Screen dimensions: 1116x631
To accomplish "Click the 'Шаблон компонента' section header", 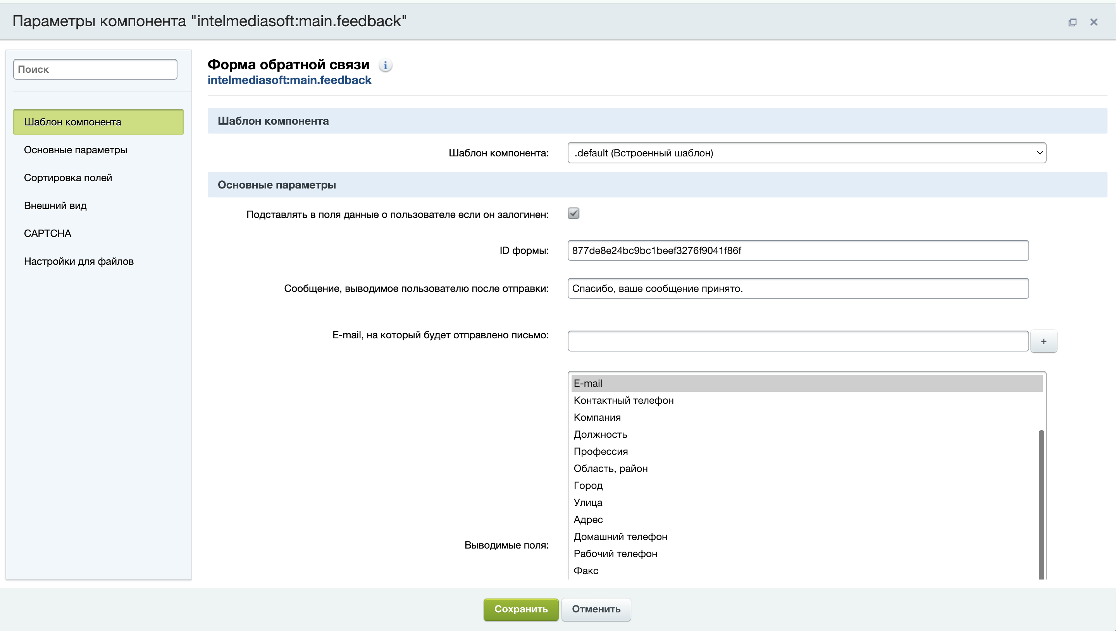I will 657,121.
